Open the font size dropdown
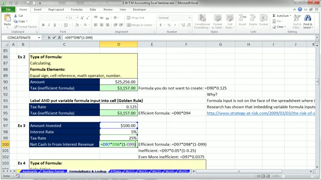The width and height of the screenshot is (321, 180). [x=77, y=18]
